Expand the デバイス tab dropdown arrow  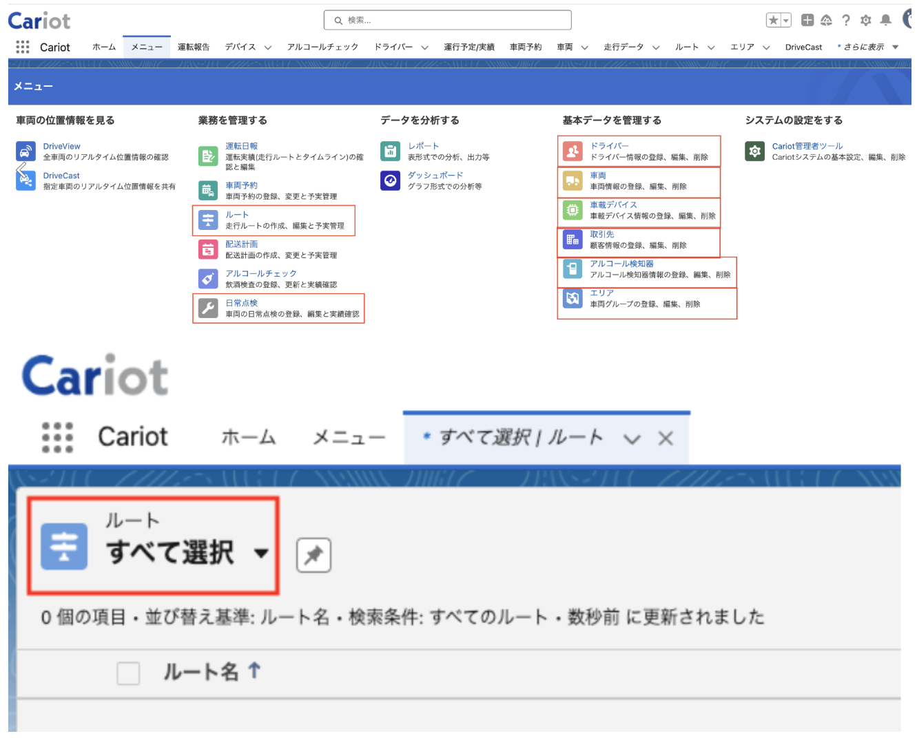pyautogui.click(x=268, y=48)
